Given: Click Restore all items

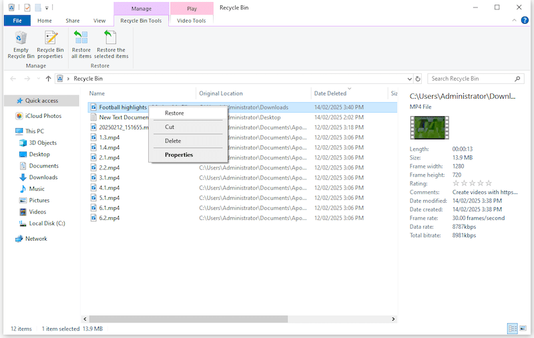Looking at the screenshot, I should [x=81, y=45].
